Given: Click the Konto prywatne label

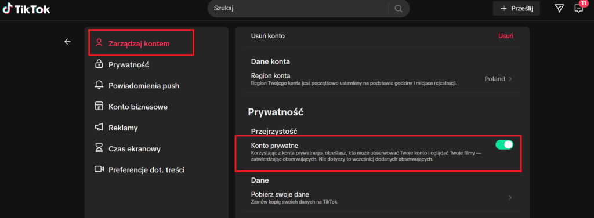Looking at the screenshot, I should [x=275, y=146].
